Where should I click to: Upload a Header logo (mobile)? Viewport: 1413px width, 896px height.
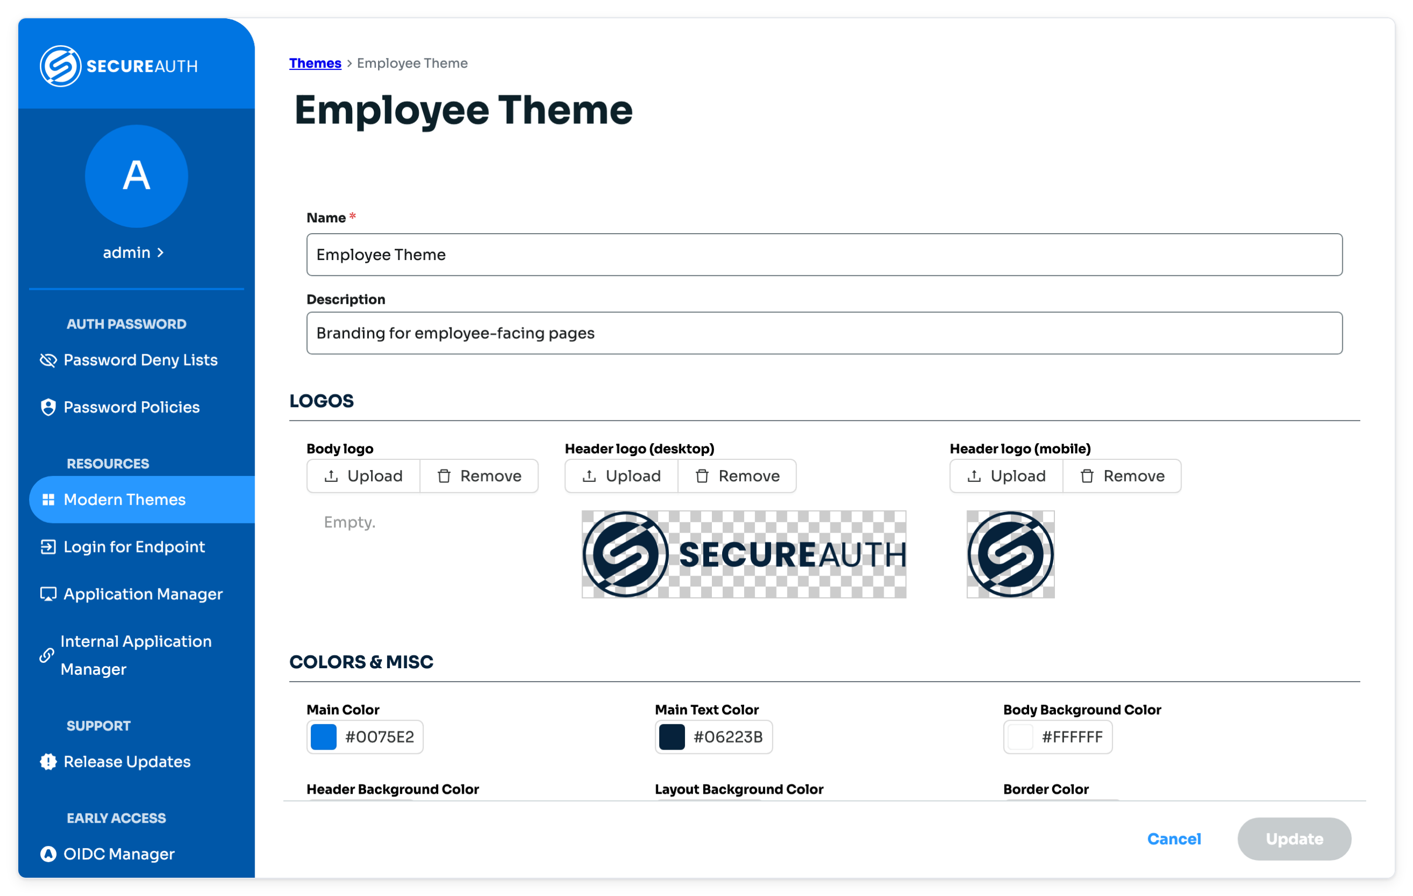[x=1007, y=477]
